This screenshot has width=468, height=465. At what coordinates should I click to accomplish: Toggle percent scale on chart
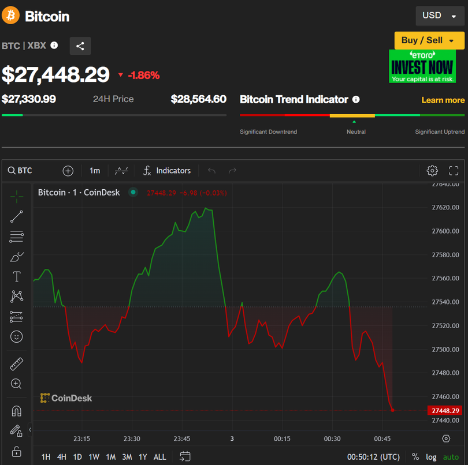pyautogui.click(x=415, y=457)
